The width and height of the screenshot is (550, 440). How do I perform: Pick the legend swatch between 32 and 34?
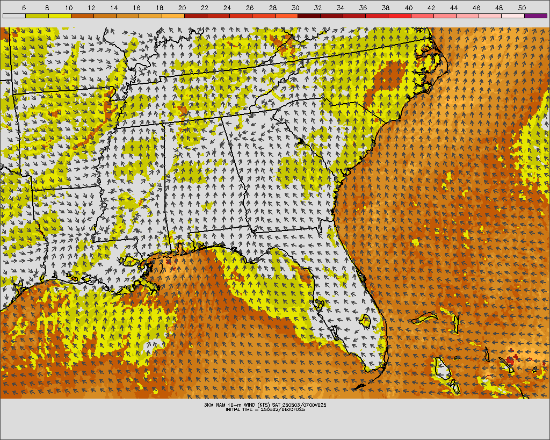coord(332,16)
